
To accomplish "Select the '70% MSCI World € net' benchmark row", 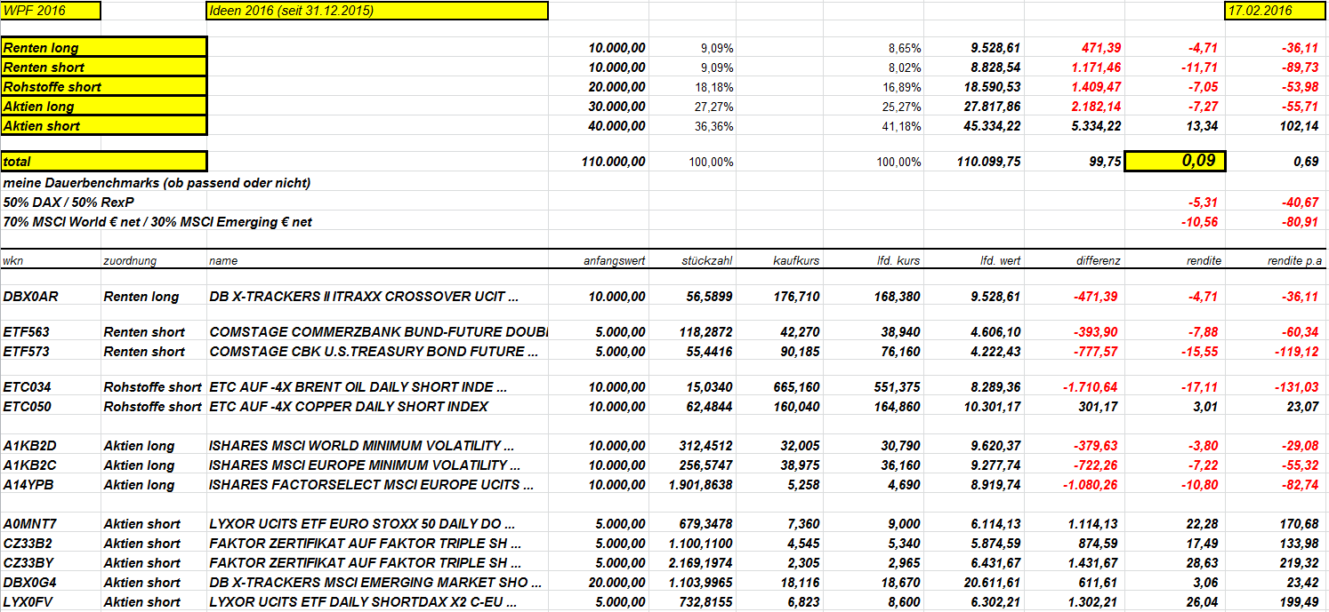I will tap(157, 222).
